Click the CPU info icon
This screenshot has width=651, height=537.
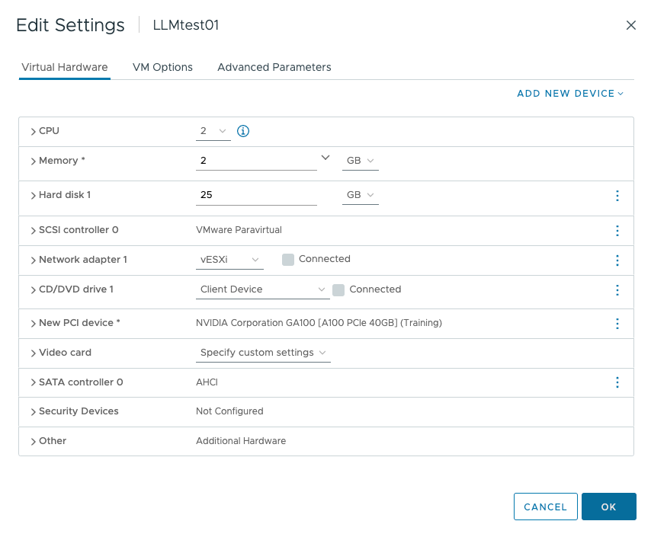pyautogui.click(x=243, y=131)
